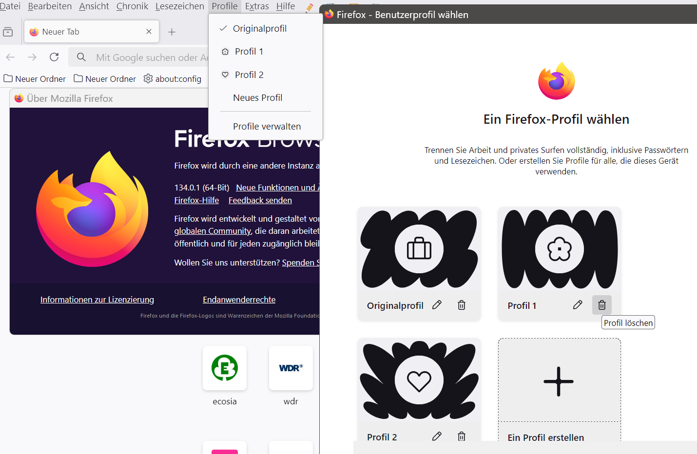Image resolution: width=697 pixels, height=454 pixels.
Task: Choose the Profil 1 flower avatar card
Action: click(560, 249)
